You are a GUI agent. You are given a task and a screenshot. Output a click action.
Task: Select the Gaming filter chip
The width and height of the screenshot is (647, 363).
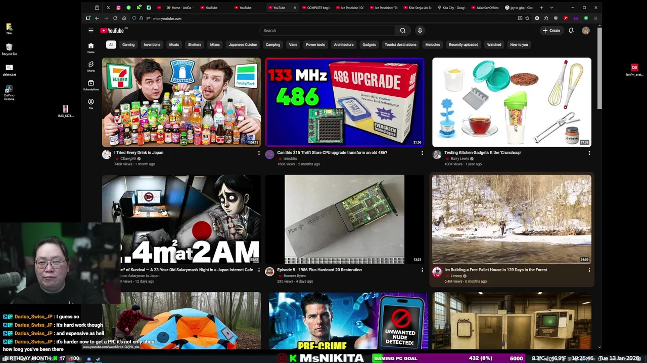pyautogui.click(x=128, y=44)
